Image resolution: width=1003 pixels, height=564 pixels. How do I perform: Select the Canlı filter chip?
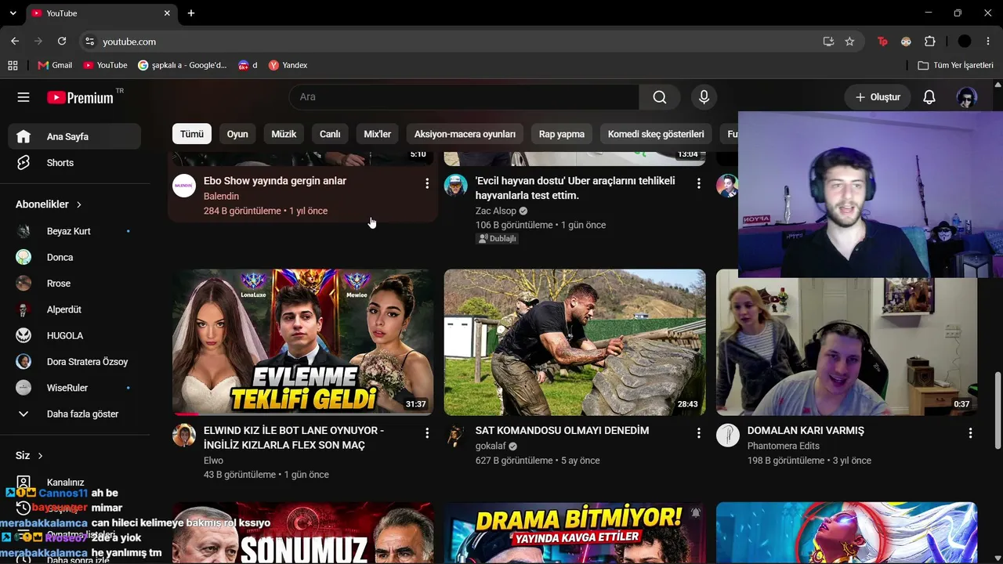tap(330, 134)
